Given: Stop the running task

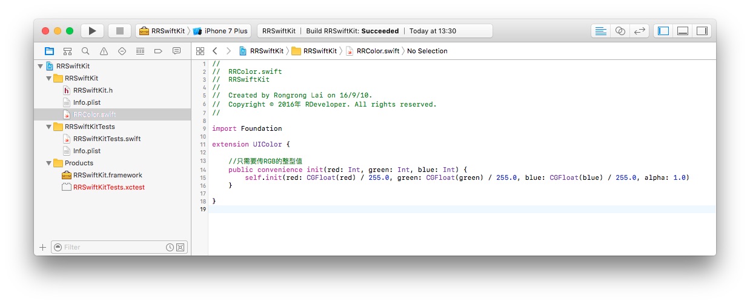Looking at the screenshot, I should [x=120, y=31].
